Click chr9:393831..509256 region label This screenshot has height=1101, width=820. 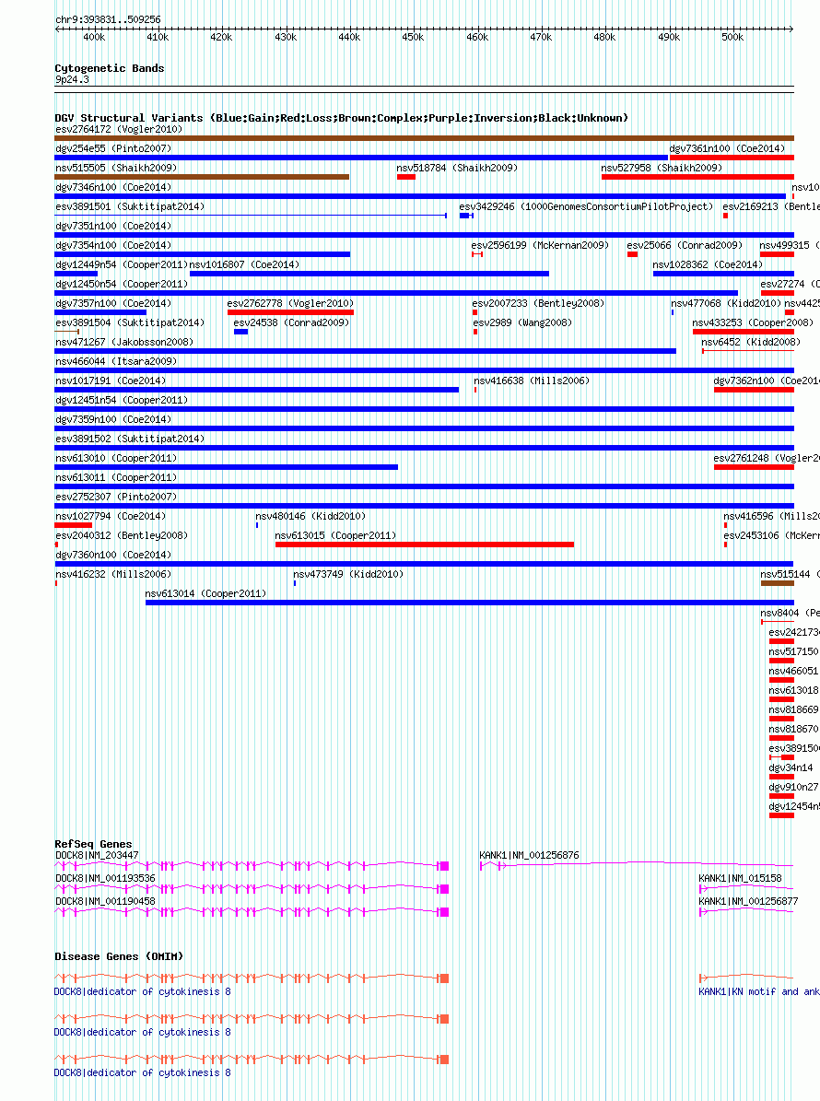tap(108, 19)
